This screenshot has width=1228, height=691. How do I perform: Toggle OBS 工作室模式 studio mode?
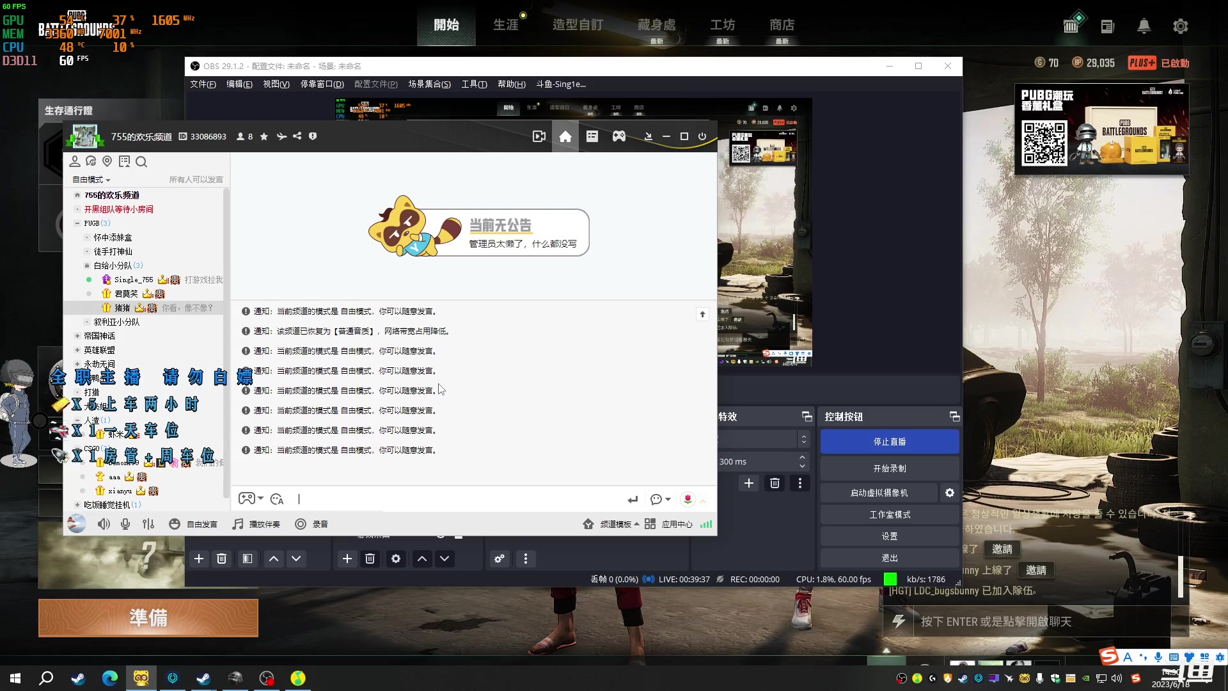pos(890,514)
